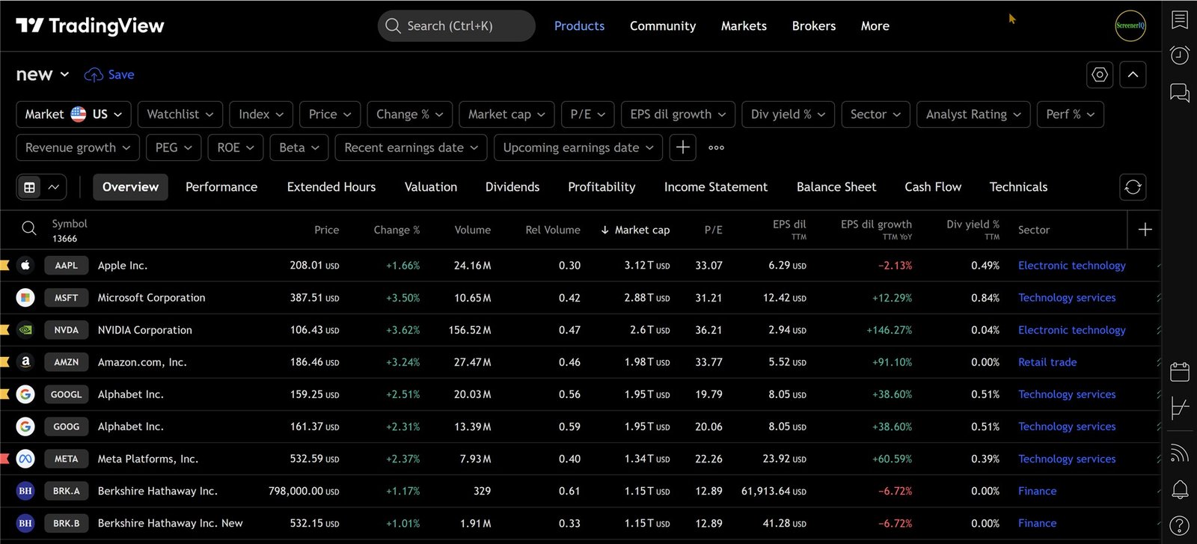This screenshot has width=1197, height=544.
Task: Open the Beta filter dropdown
Action: 299,147
